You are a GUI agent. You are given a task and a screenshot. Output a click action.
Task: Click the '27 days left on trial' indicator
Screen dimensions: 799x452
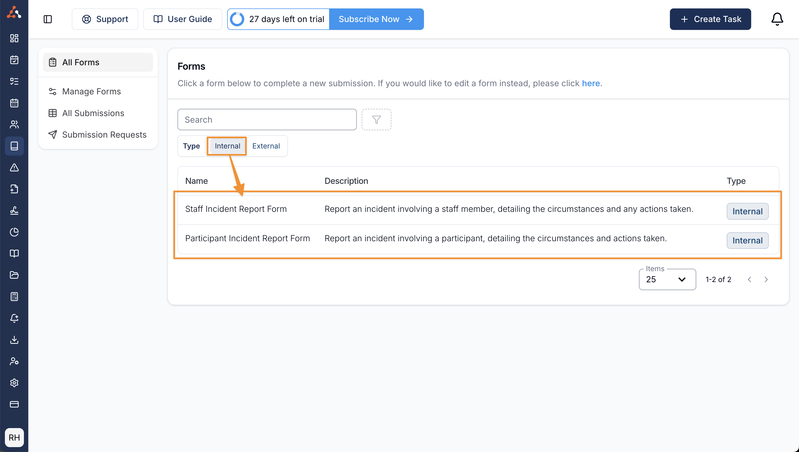pos(279,19)
